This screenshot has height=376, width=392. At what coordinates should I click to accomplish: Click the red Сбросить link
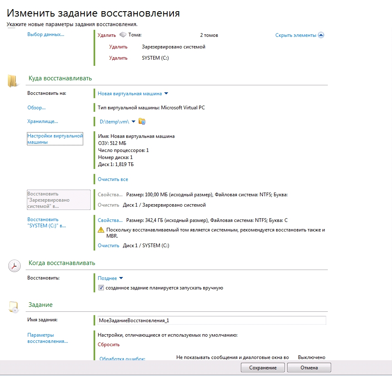[x=108, y=345]
